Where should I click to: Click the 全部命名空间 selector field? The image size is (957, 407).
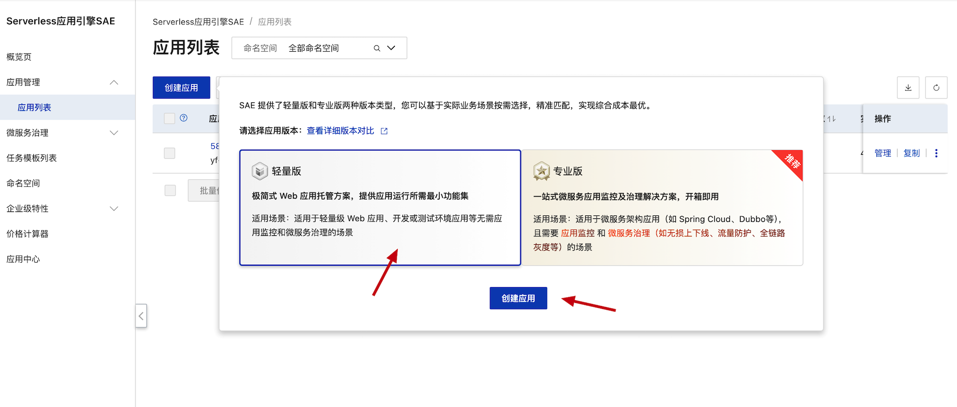(319, 48)
